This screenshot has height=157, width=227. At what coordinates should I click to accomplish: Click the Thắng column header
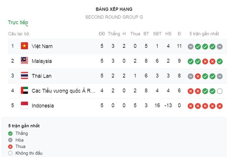(114, 34)
